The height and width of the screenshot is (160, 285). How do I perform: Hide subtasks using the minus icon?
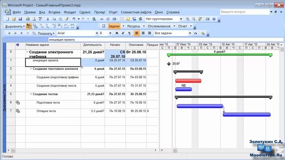click(x=28, y=33)
